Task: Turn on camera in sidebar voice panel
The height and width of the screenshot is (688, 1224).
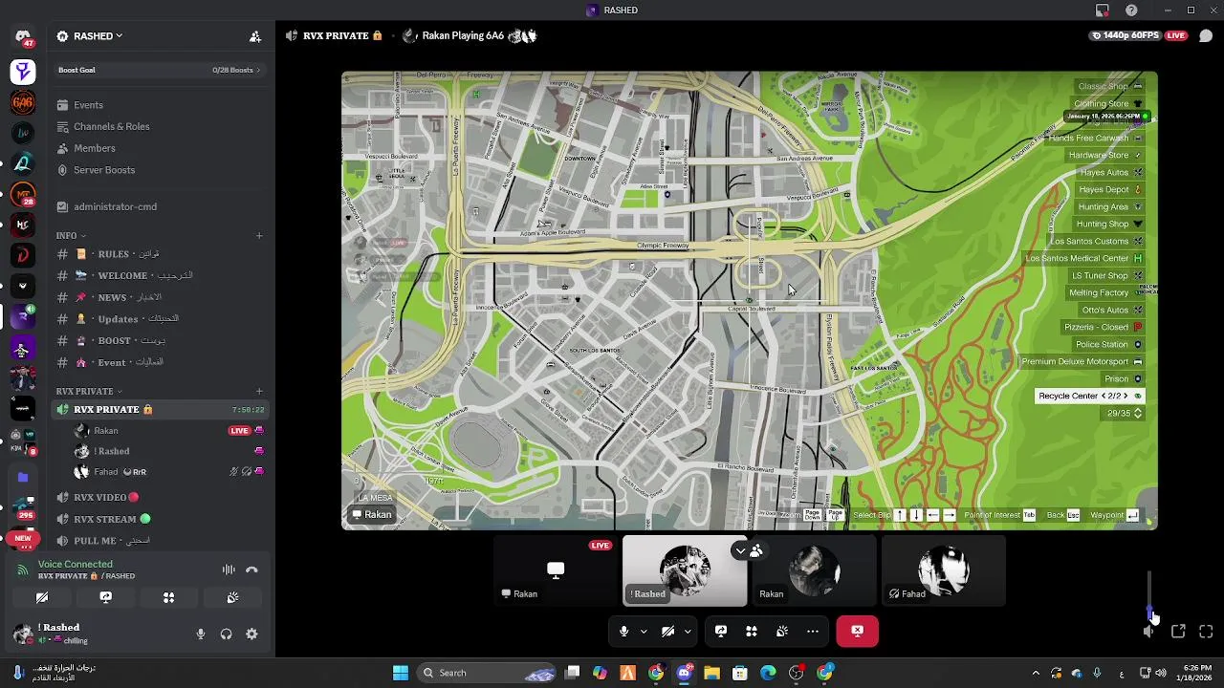Action: coord(42,597)
